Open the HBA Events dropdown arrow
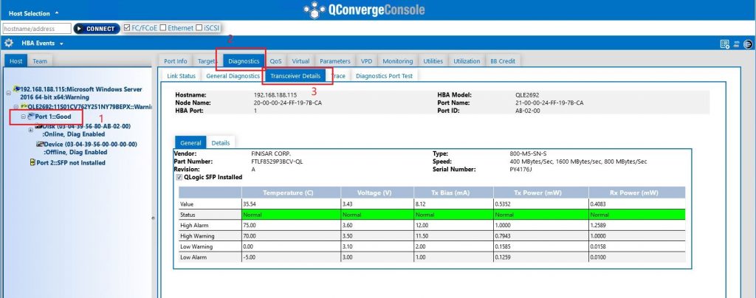756x298 pixels. pyautogui.click(x=62, y=44)
